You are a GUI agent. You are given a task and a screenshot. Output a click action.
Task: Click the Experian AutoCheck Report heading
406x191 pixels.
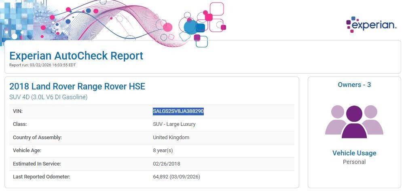pyautogui.click(x=76, y=55)
